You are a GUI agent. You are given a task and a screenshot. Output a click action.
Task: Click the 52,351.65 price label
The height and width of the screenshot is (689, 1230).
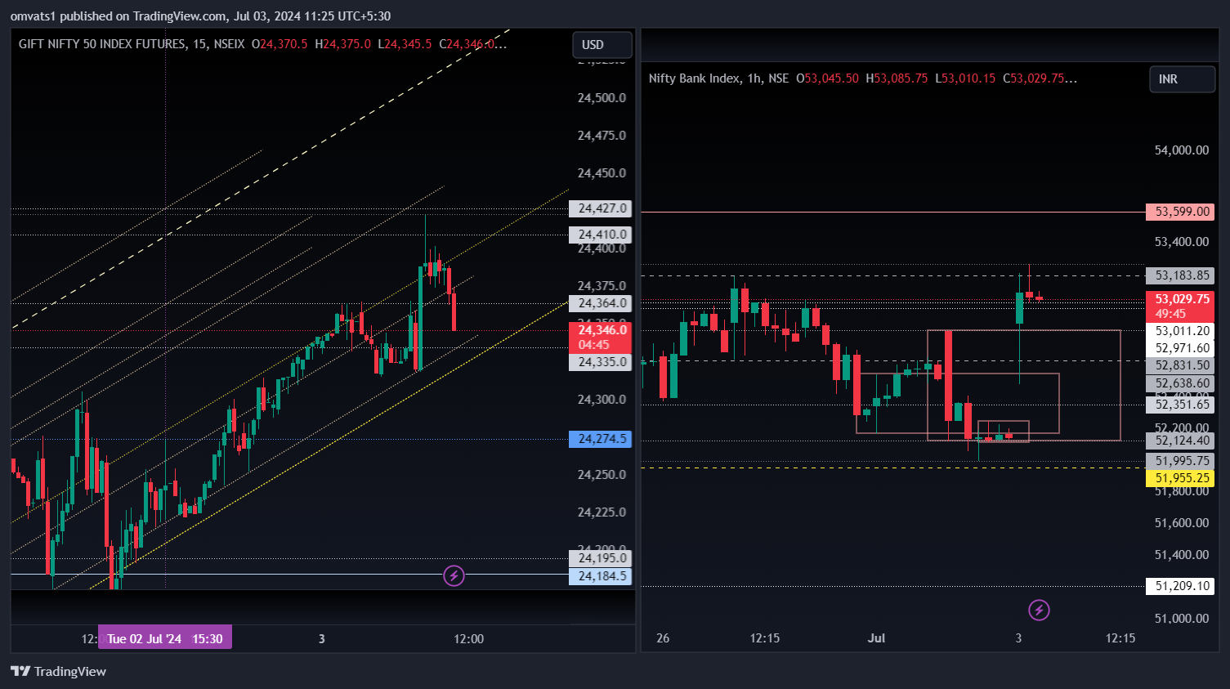[x=1180, y=405]
